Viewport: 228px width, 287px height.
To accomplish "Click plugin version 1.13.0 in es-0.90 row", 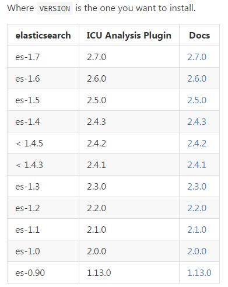I will pos(99,273).
